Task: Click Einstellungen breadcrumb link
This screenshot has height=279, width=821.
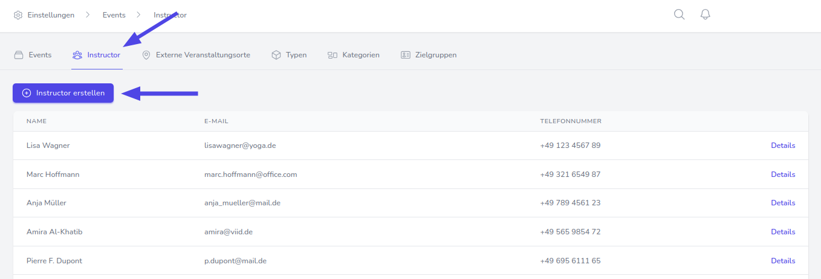Action: point(51,15)
